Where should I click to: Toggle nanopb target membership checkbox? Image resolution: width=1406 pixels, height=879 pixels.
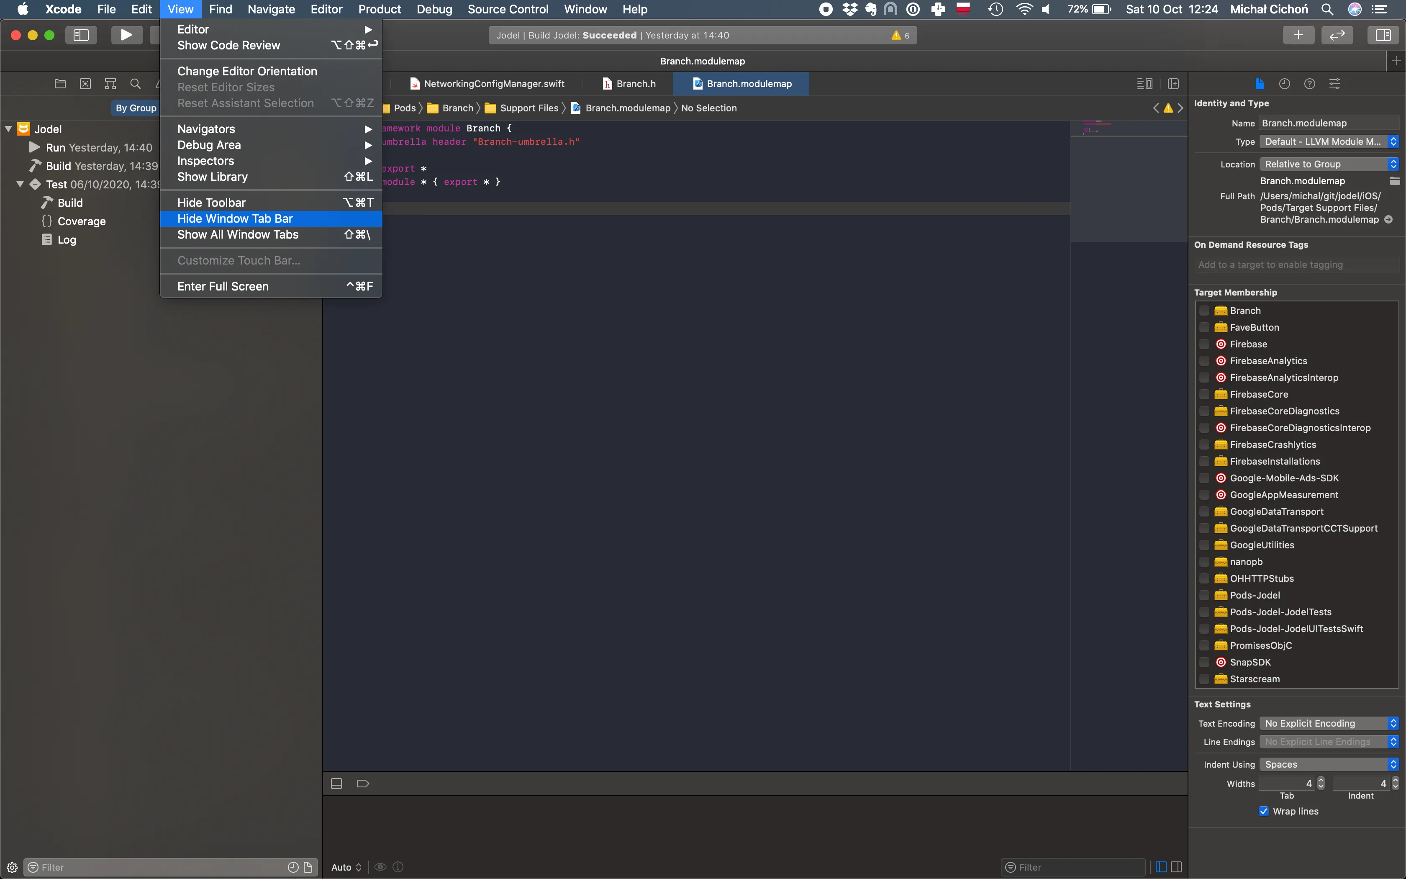click(1204, 562)
